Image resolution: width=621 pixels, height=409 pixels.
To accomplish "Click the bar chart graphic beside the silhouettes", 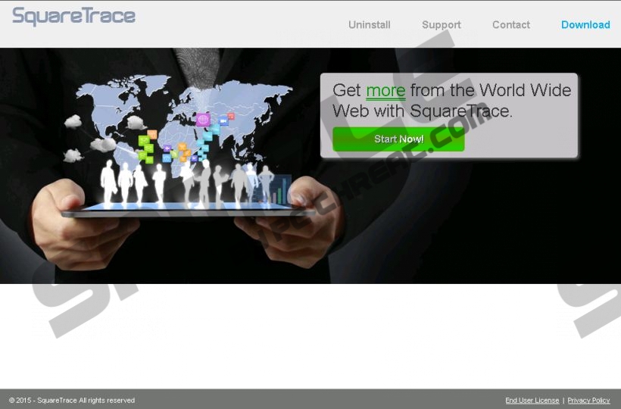I will click(x=282, y=189).
